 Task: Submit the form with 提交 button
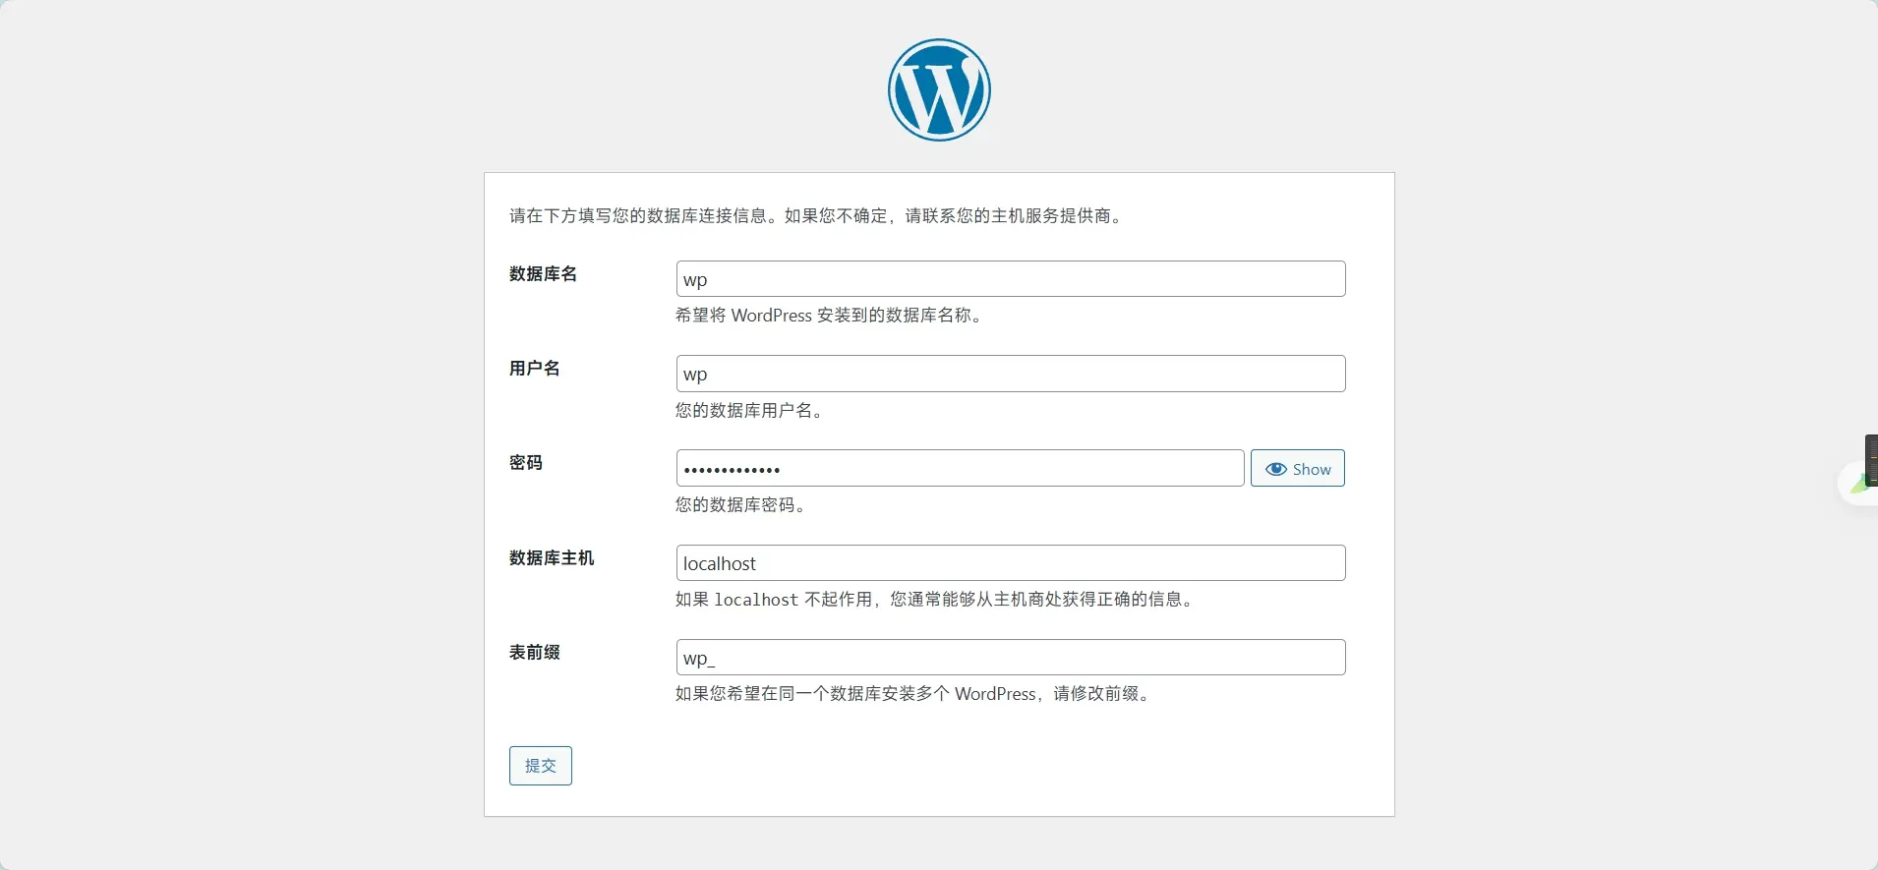click(x=541, y=766)
